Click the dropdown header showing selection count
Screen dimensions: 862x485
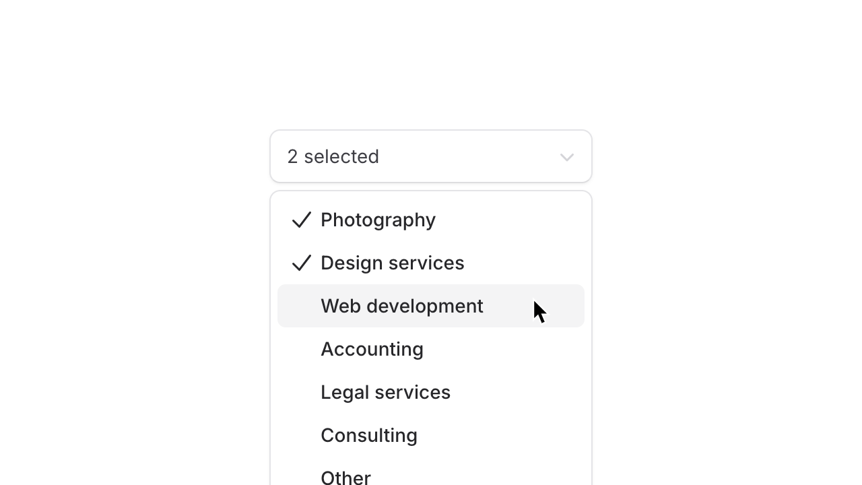431,156
